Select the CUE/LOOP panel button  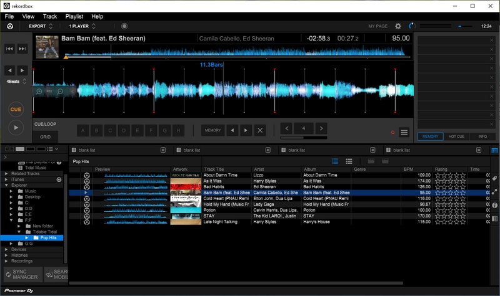(45, 124)
